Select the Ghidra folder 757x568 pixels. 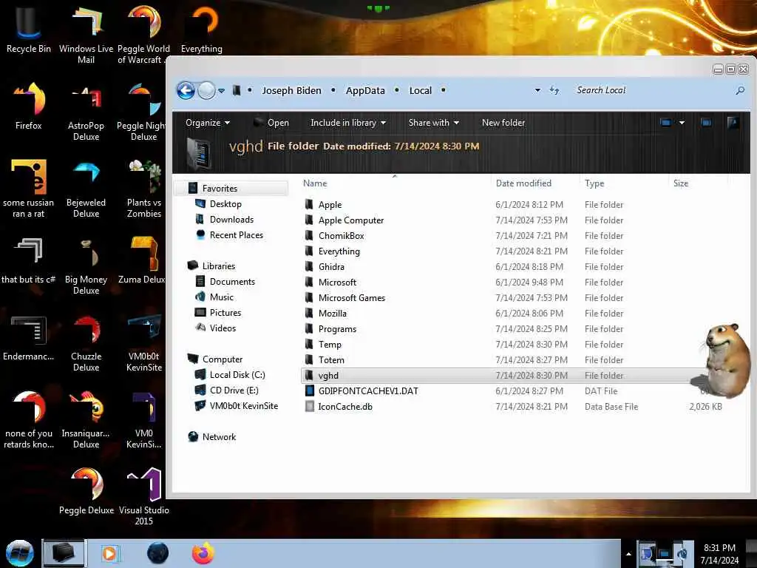tap(331, 266)
